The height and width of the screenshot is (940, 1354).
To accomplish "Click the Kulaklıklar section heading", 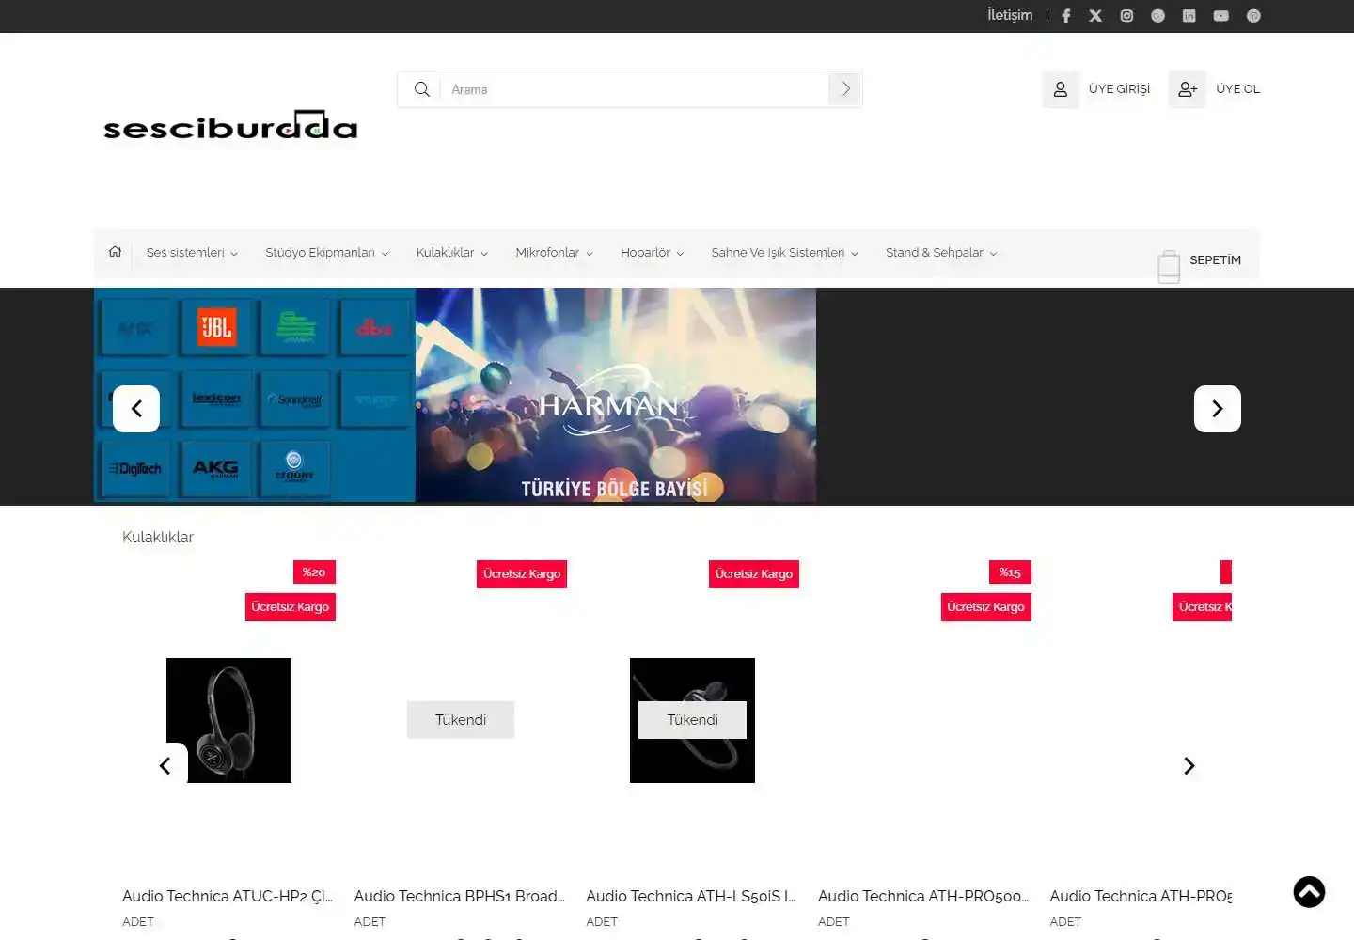I will point(158,538).
